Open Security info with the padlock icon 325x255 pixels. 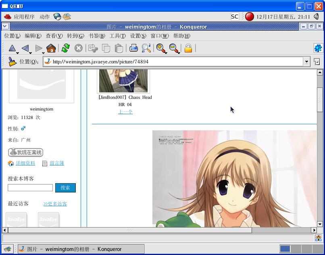click(188, 48)
